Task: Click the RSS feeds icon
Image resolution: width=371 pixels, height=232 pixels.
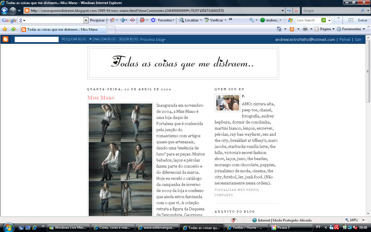Action: (x=292, y=29)
